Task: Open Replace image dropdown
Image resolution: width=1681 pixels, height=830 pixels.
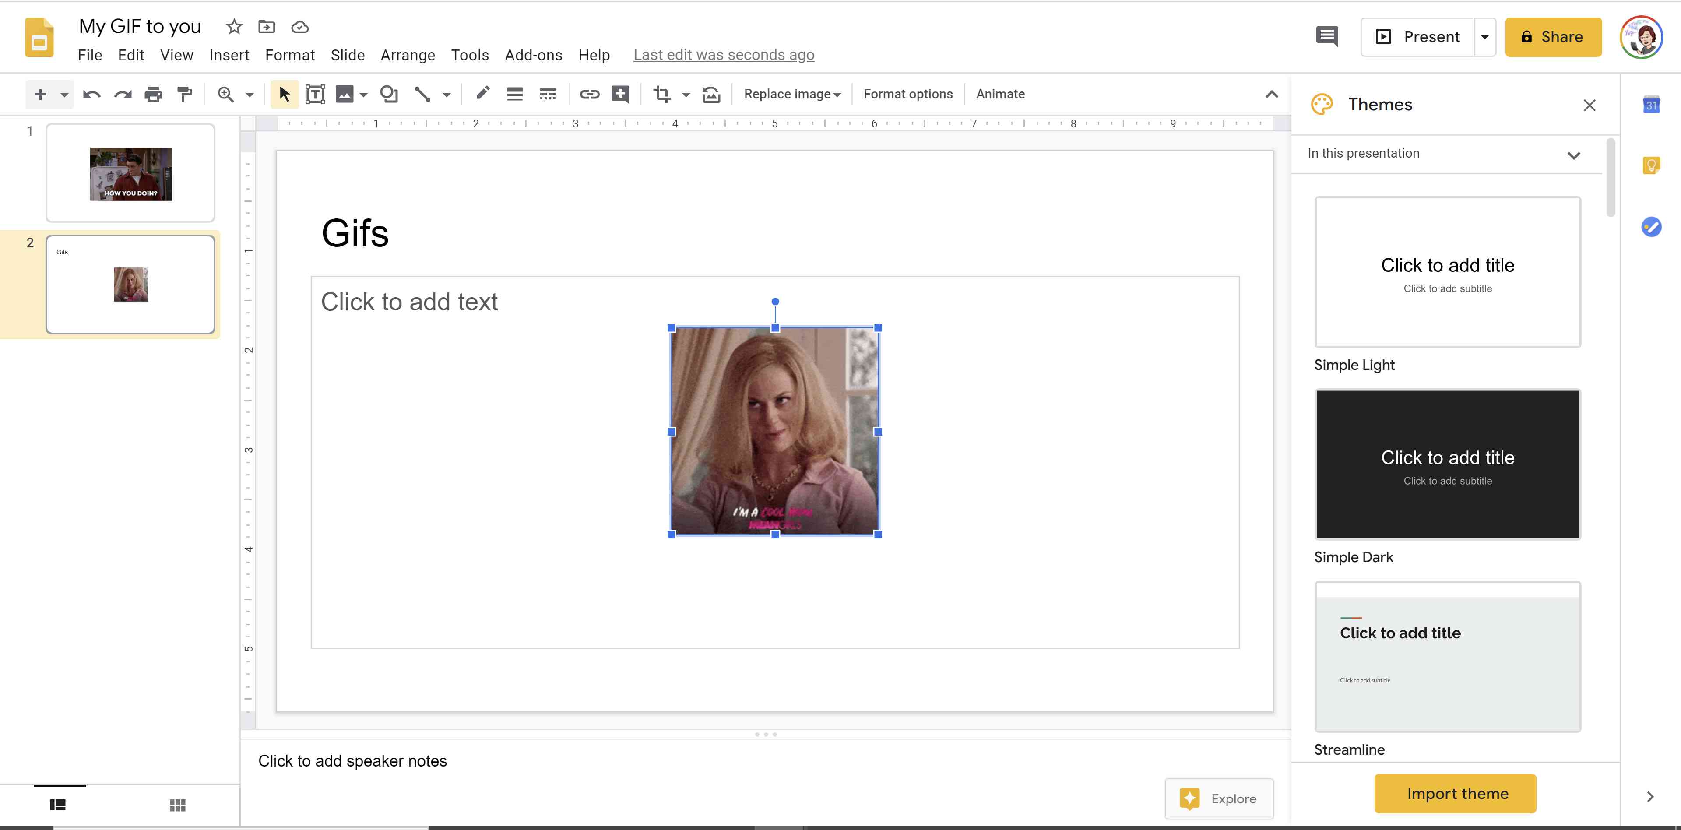Action: (x=792, y=94)
